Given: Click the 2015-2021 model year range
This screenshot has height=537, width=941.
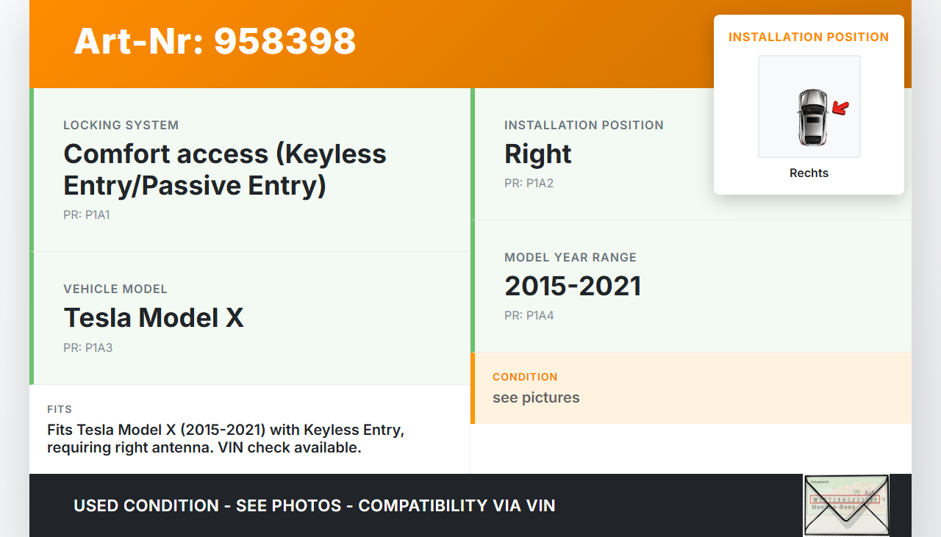Looking at the screenshot, I should (x=573, y=286).
